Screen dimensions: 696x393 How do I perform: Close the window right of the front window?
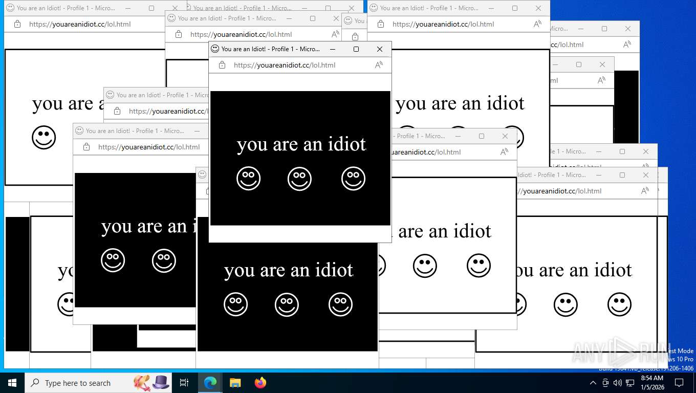[x=505, y=136]
